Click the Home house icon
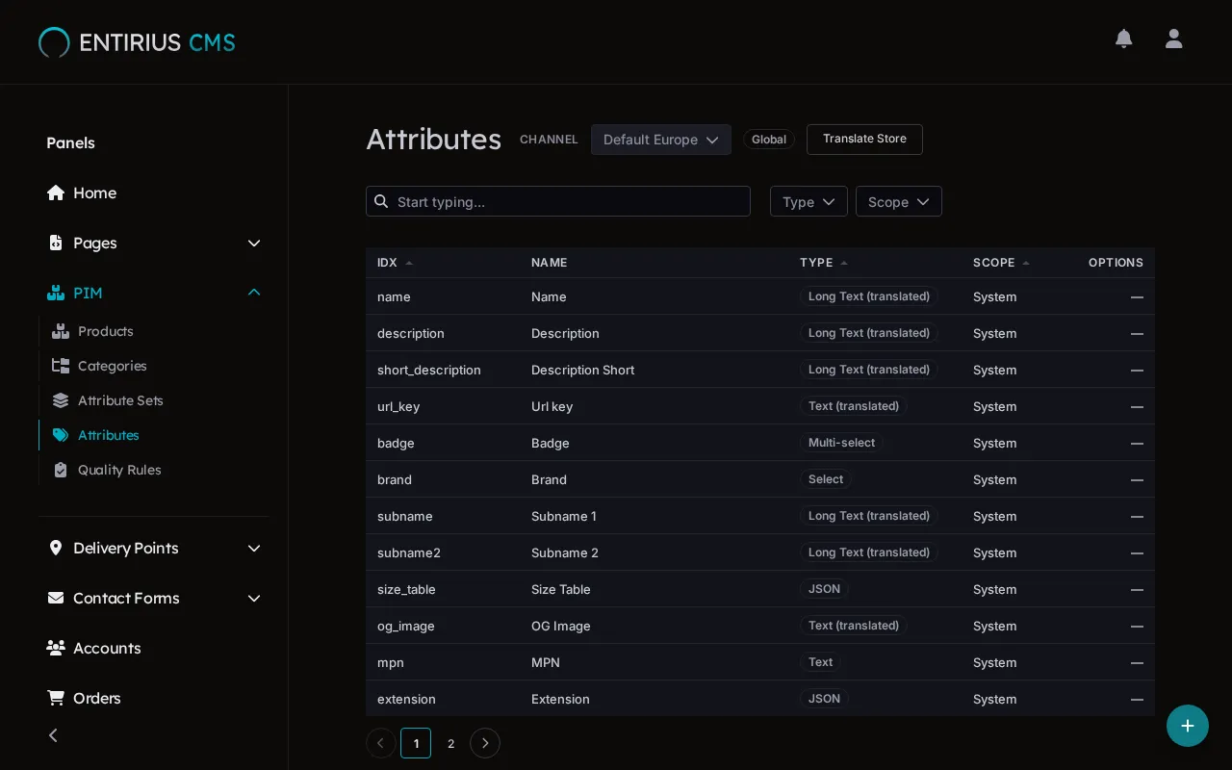1232x770 pixels. (x=56, y=192)
